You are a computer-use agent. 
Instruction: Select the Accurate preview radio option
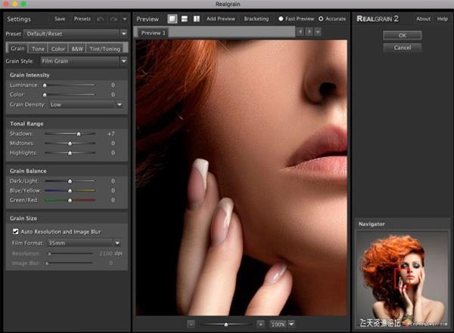click(321, 19)
